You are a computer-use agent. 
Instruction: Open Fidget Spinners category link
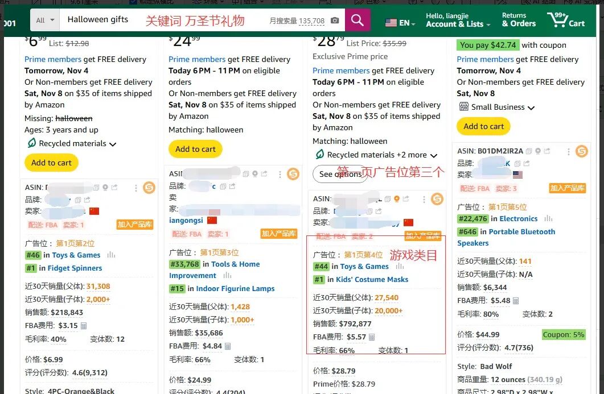(75, 268)
